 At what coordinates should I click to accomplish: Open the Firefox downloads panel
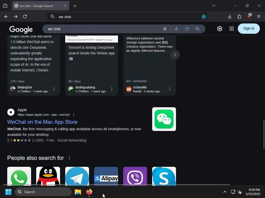point(230,16)
